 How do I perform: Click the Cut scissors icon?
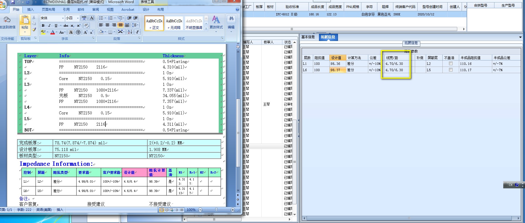tap(34, 18)
